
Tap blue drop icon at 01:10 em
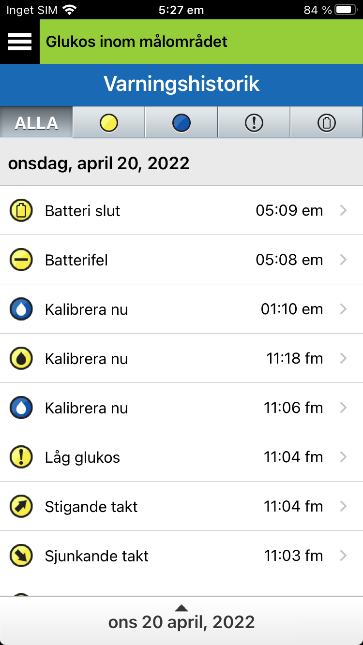21,309
